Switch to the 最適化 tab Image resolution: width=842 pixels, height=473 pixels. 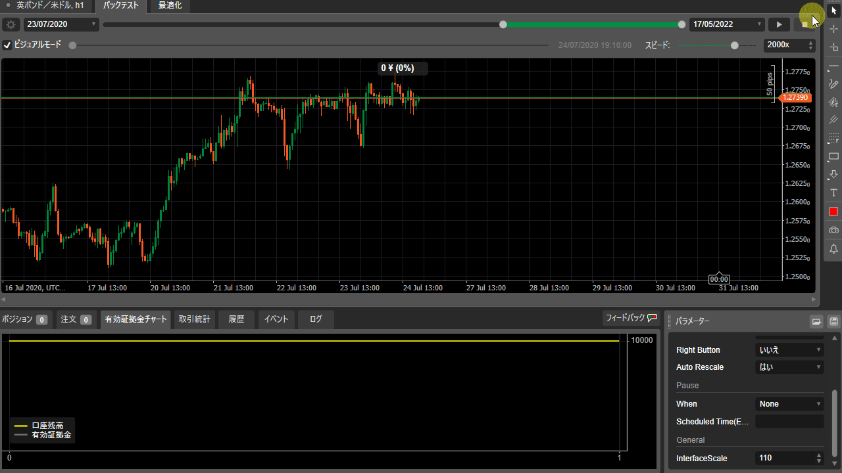pyautogui.click(x=170, y=6)
